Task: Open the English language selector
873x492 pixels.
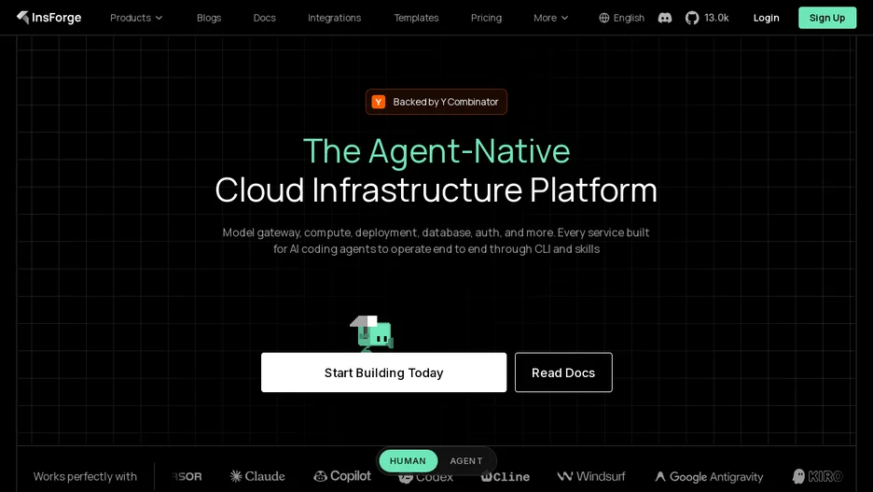Action: 621,18
